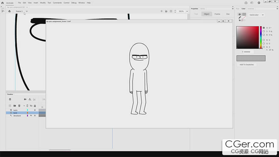Screen dimensions: 279x157
Task: Toggle the lock on the Audio layer
Action: click(x=35, y=110)
